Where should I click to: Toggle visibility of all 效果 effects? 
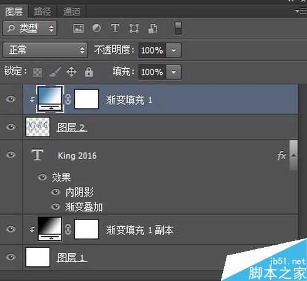[x=42, y=177]
